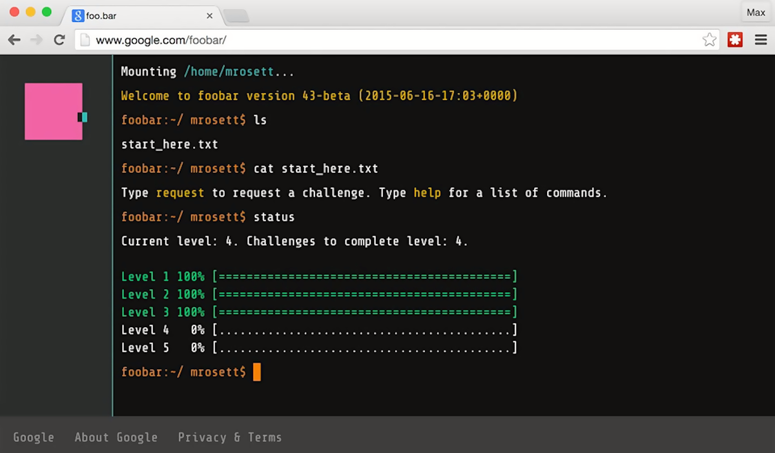Click the highlighted word request

[x=180, y=193]
